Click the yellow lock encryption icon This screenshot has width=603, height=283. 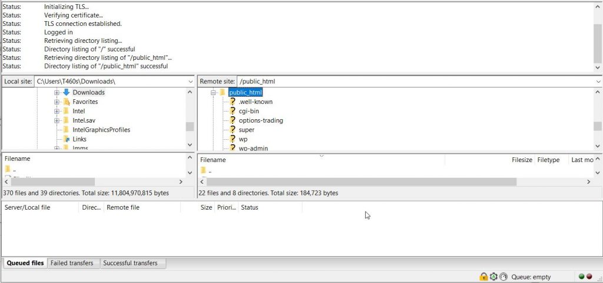483,277
